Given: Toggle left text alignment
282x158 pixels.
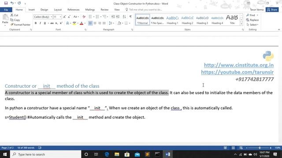Looking at the screenshot, I should [x=90, y=23].
